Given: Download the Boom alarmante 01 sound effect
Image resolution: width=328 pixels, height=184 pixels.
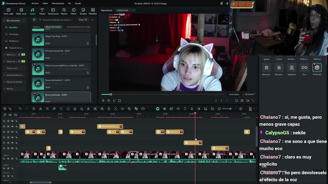Looking at the screenshot, I should coord(88,87).
